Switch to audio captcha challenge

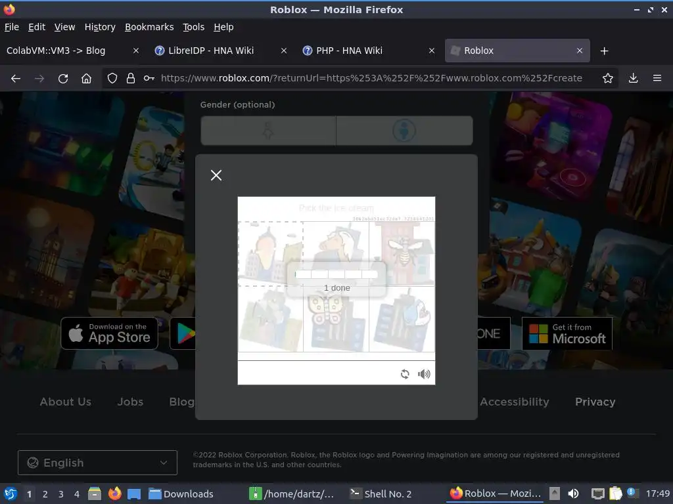pyautogui.click(x=424, y=374)
